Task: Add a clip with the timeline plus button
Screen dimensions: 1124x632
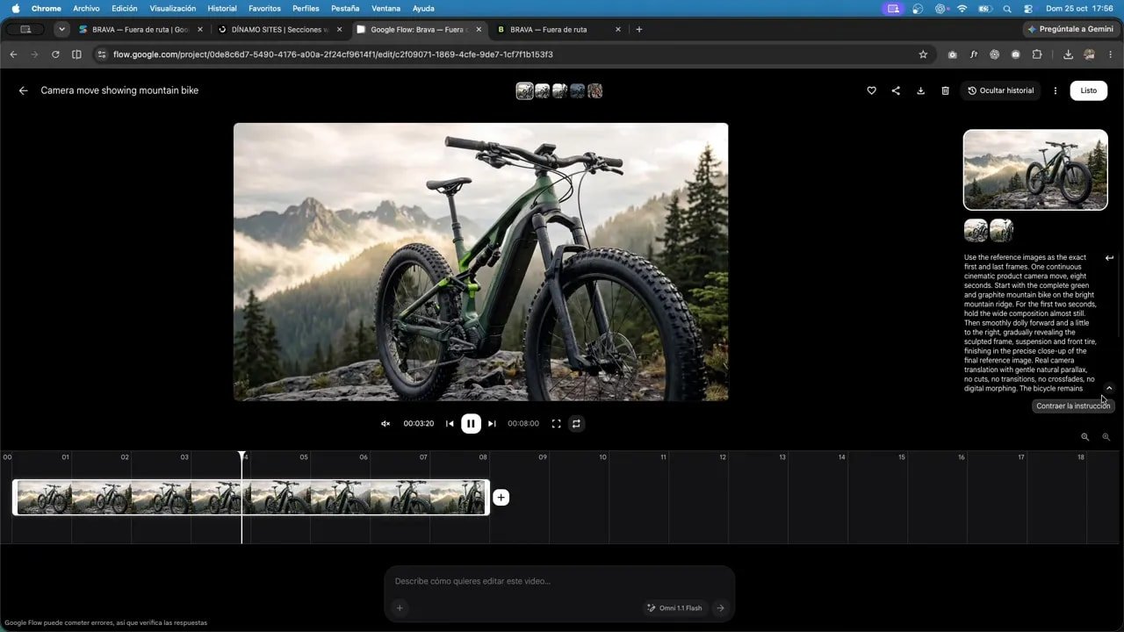Action: (501, 498)
